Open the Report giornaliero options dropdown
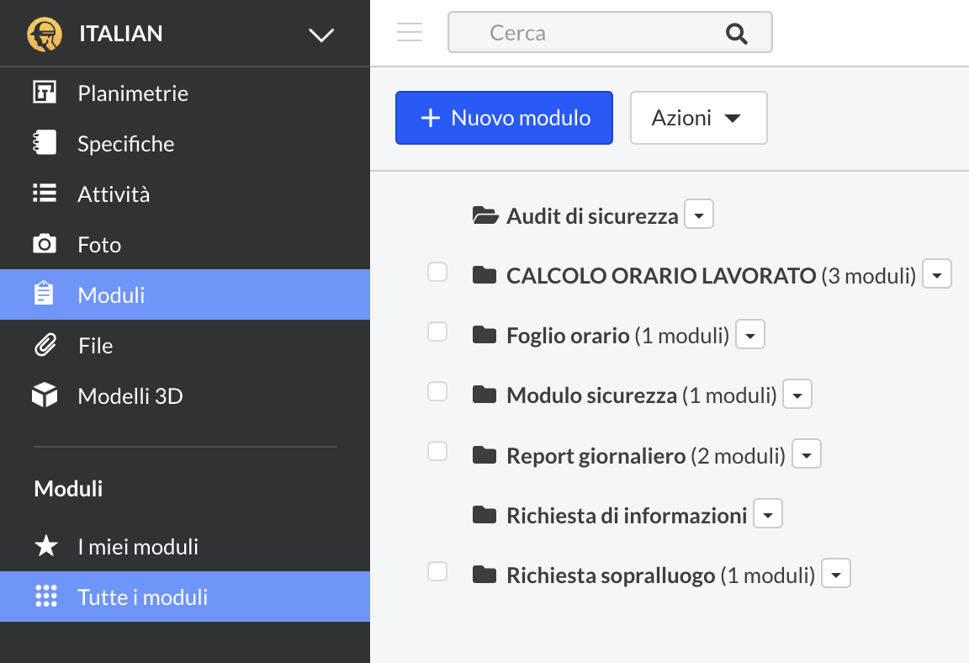This screenshot has width=969, height=663. tap(807, 454)
